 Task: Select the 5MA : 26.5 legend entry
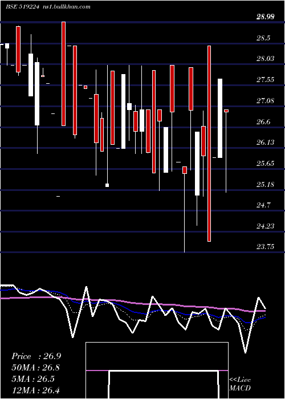click(x=33, y=379)
